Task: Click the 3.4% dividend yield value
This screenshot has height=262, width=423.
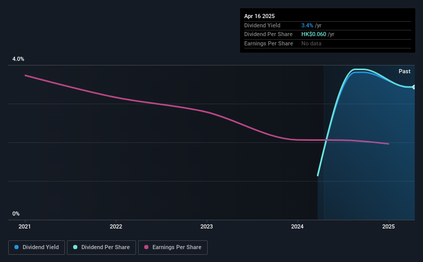Action: click(x=307, y=25)
